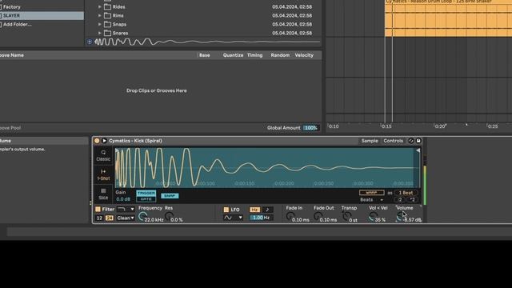The height and width of the screenshot is (288, 512).
Task: Select 1-Shot playback mode
Action: [103, 174]
